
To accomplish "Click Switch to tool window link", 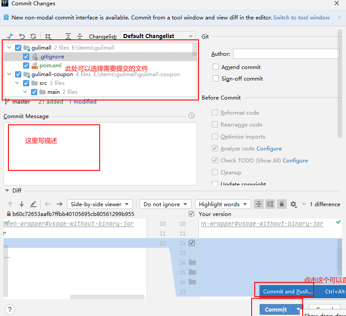I will point(301,17).
